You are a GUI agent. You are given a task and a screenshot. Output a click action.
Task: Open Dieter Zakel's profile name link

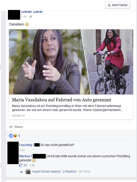click(x=32, y=11)
